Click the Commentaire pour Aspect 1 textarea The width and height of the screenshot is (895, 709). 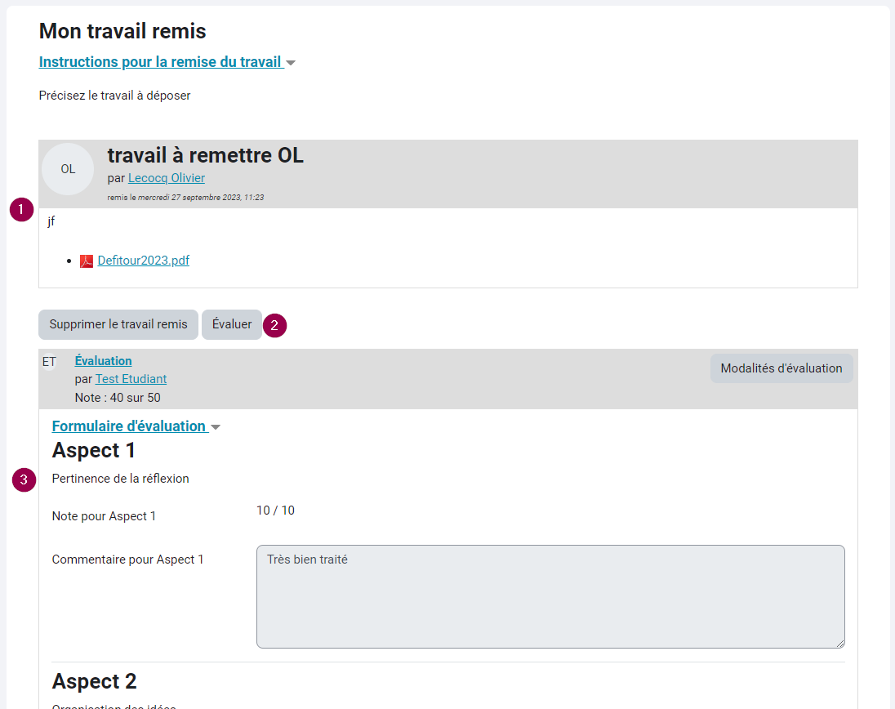pyautogui.click(x=550, y=596)
